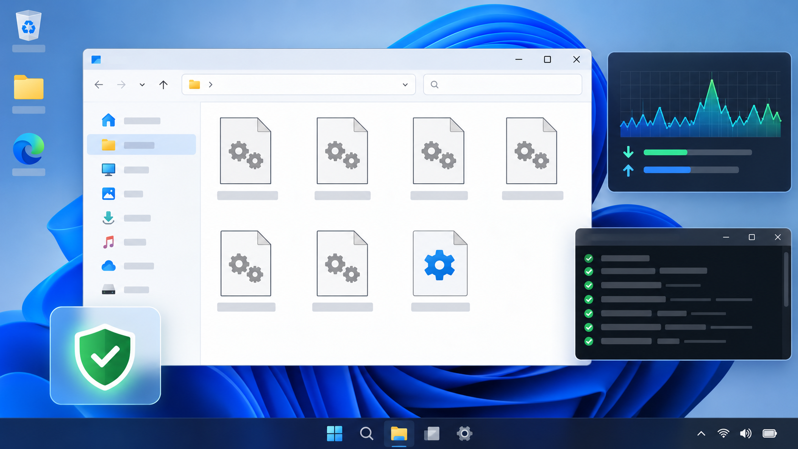Navigate forward in File Explorer

click(121, 84)
